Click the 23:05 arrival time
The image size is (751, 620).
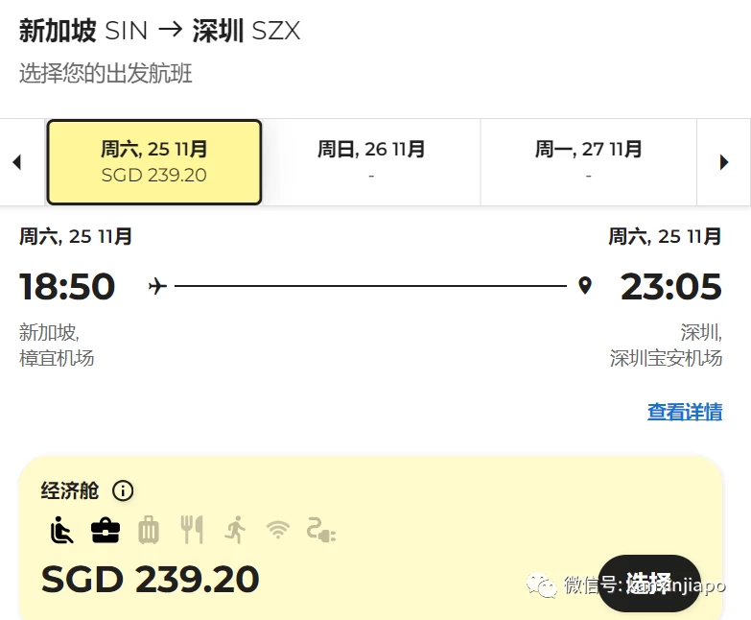[x=671, y=286]
